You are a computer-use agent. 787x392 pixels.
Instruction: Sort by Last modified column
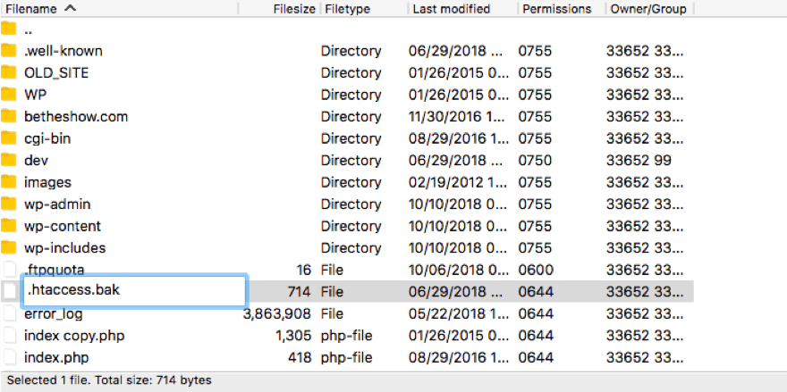tap(451, 9)
